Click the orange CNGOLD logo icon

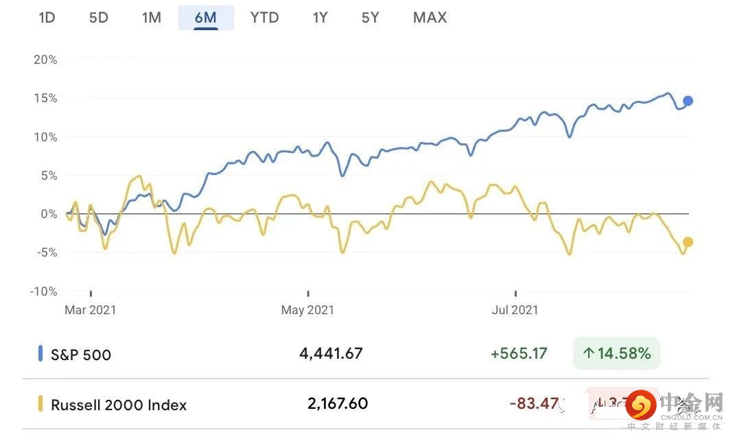pyautogui.click(x=640, y=405)
